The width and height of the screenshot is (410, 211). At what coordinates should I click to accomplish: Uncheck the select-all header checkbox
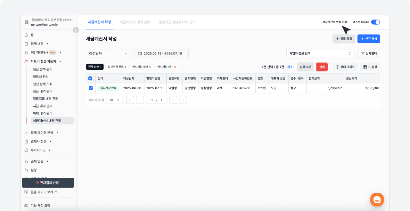[90, 78]
